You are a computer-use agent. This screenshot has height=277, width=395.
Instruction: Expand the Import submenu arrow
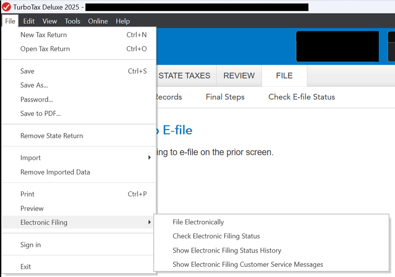[149, 158]
